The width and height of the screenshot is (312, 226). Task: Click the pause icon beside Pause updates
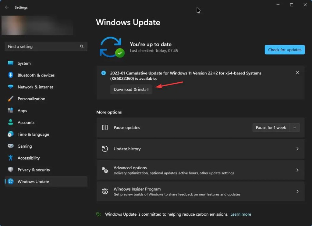point(105,127)
